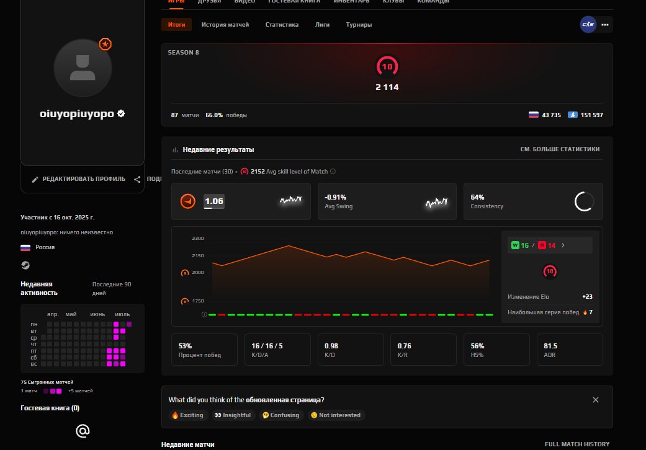Open the Steam account icon

pyautogui.click(x=25, y=265)
